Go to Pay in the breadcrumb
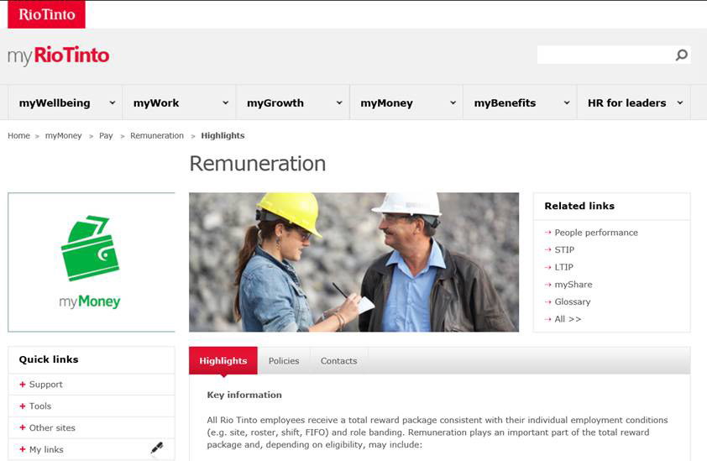707x461 pixels. coord(106,136)
